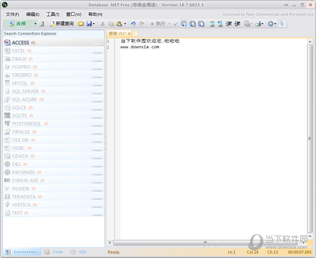Screen dimensions: 316x258
Task: Select the INFORMIX connection entry
Action: click(x=54, y=172)
